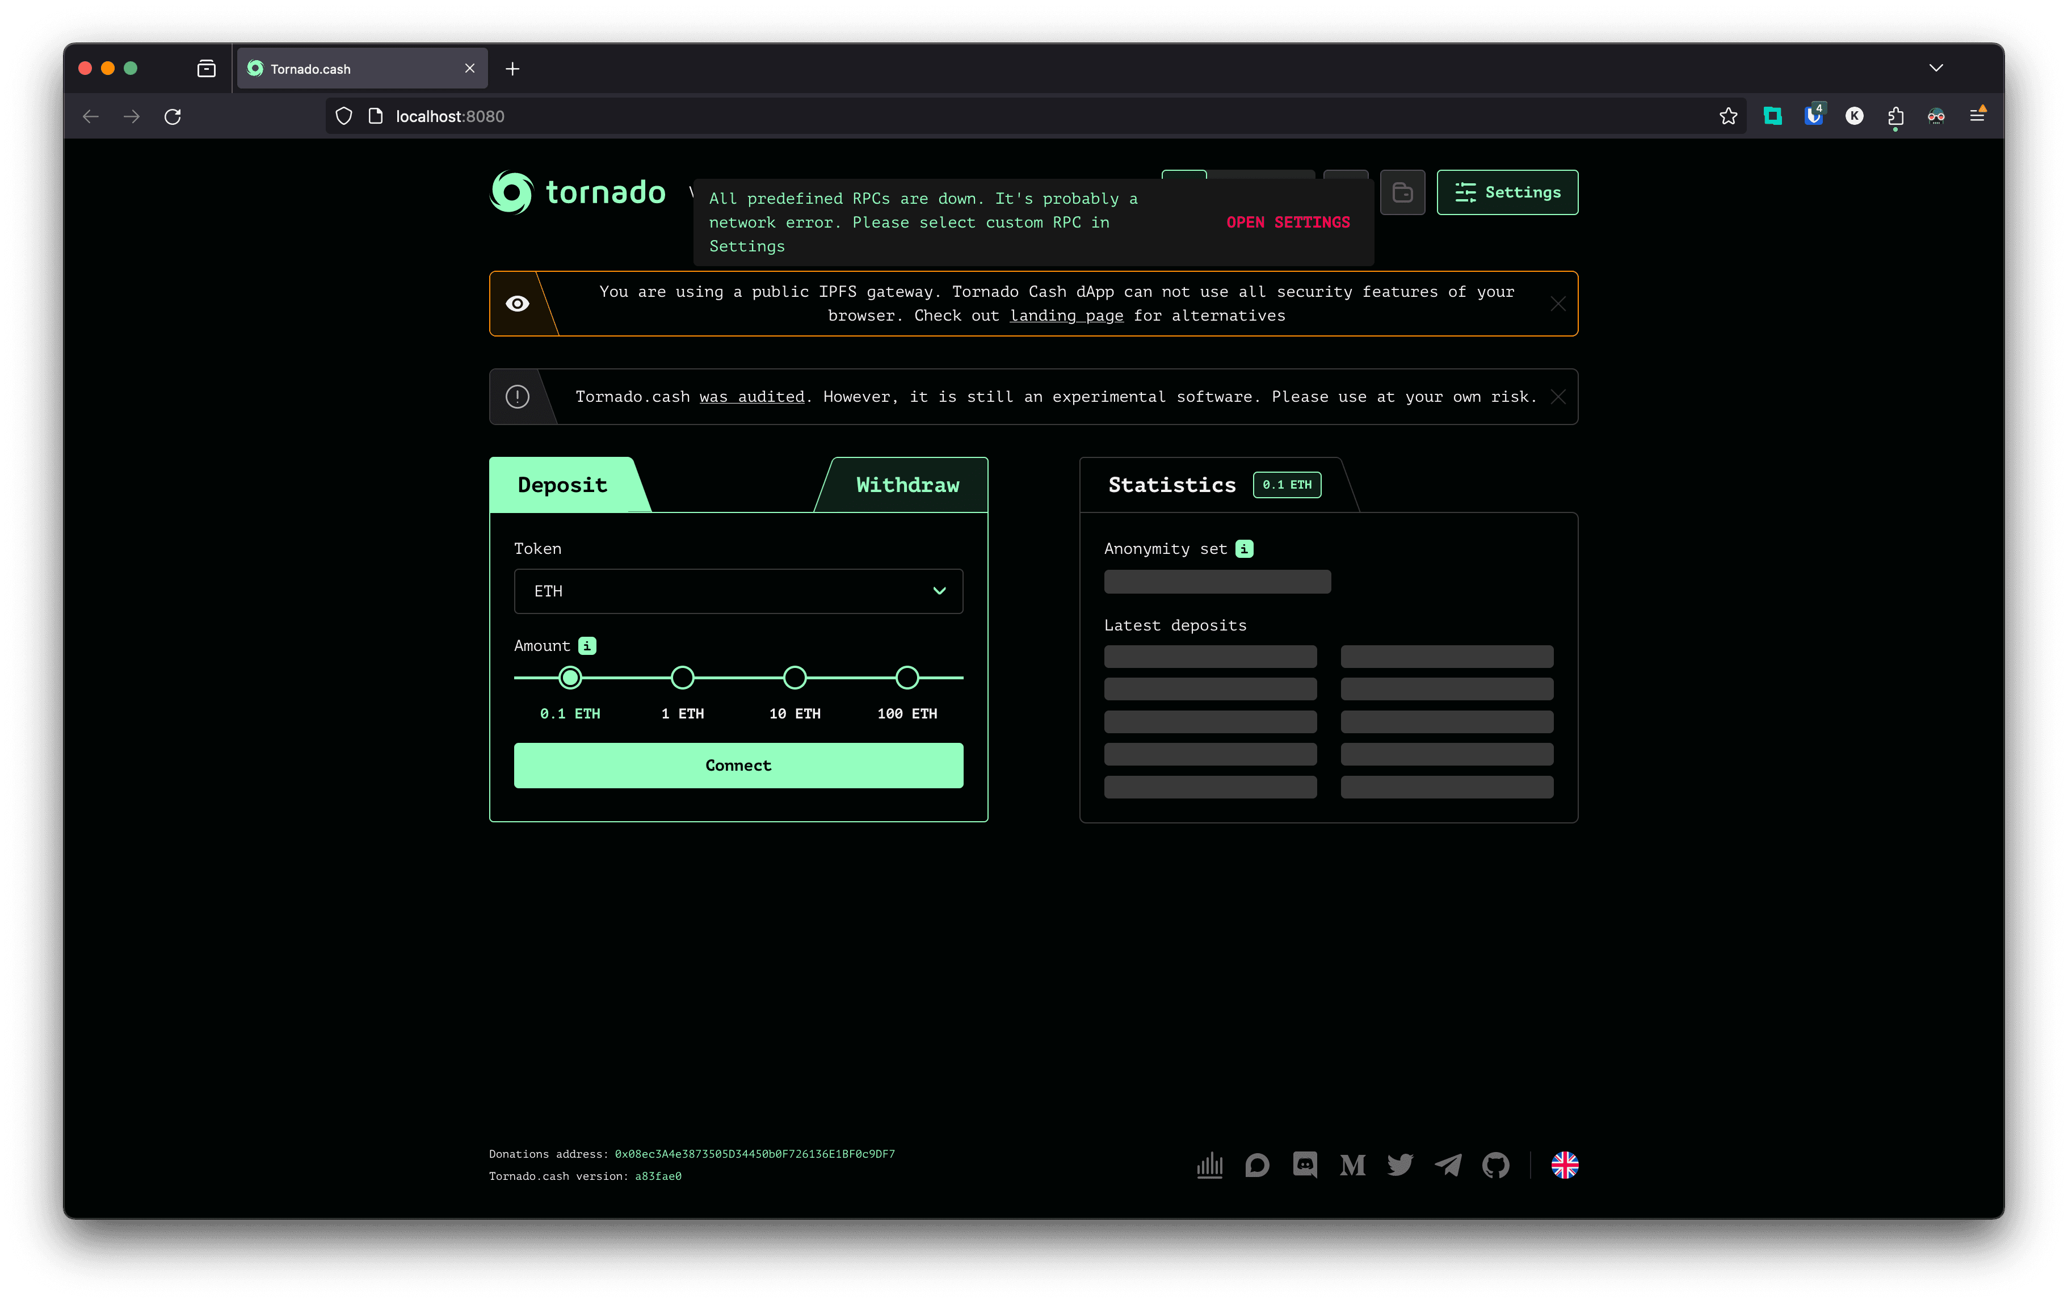
Task: Click the donations address link
Action: click(x=755, y=1154)
